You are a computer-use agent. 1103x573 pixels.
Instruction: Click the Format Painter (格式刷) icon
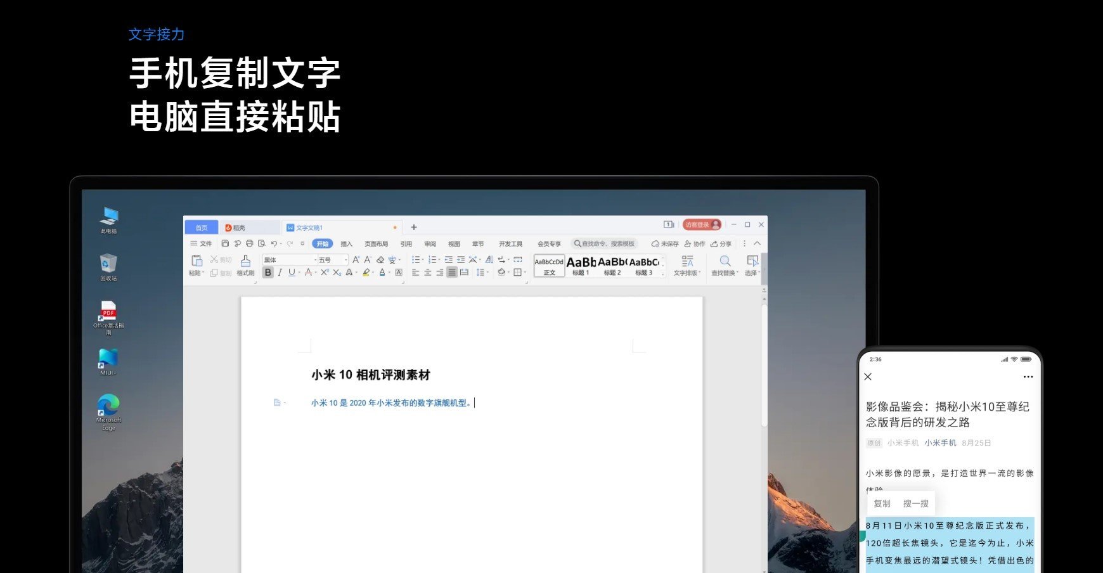[x=245, y=261]
